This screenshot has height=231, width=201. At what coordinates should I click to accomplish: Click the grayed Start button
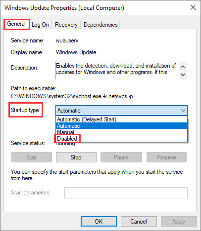(x=32, y=157)
